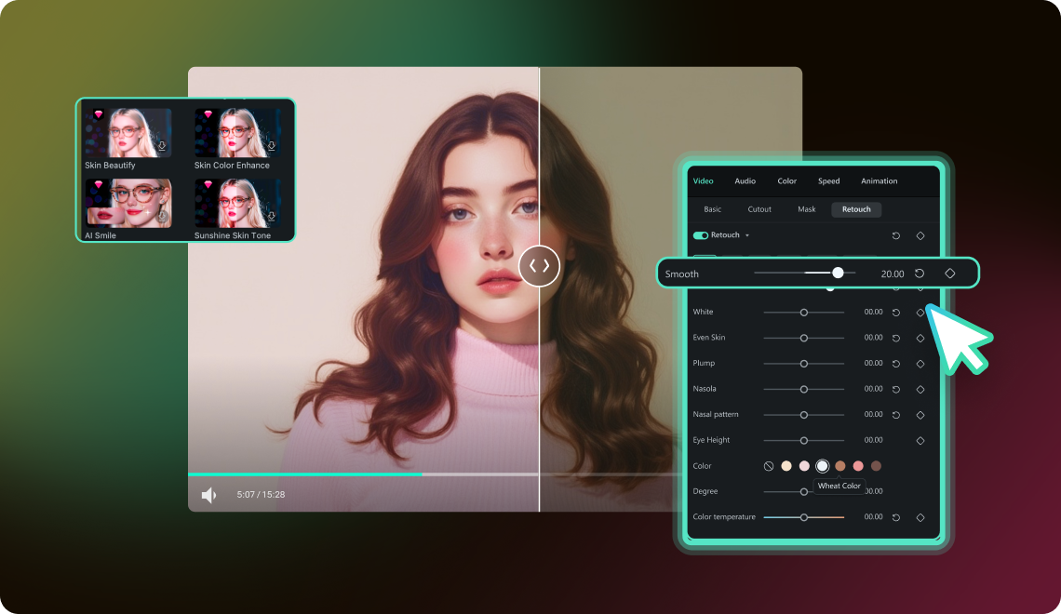Add a keyframe for Smooth
1061x614 pixels.
point(950,274)
